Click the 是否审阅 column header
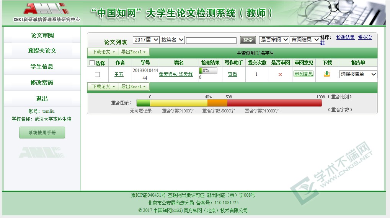 [x=280, y=63]
